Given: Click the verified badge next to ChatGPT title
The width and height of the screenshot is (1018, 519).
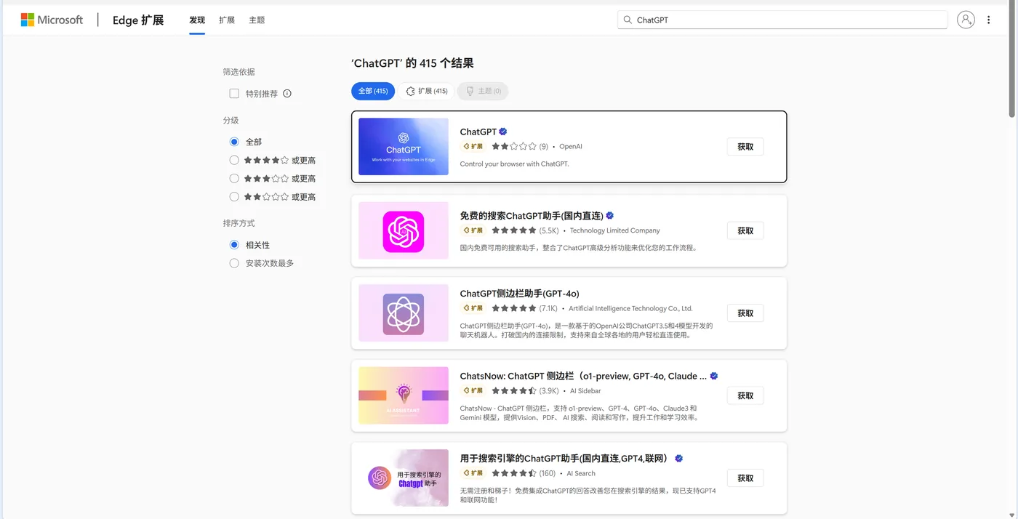Looking at the screenshot, I should click(x=503, y=132).
